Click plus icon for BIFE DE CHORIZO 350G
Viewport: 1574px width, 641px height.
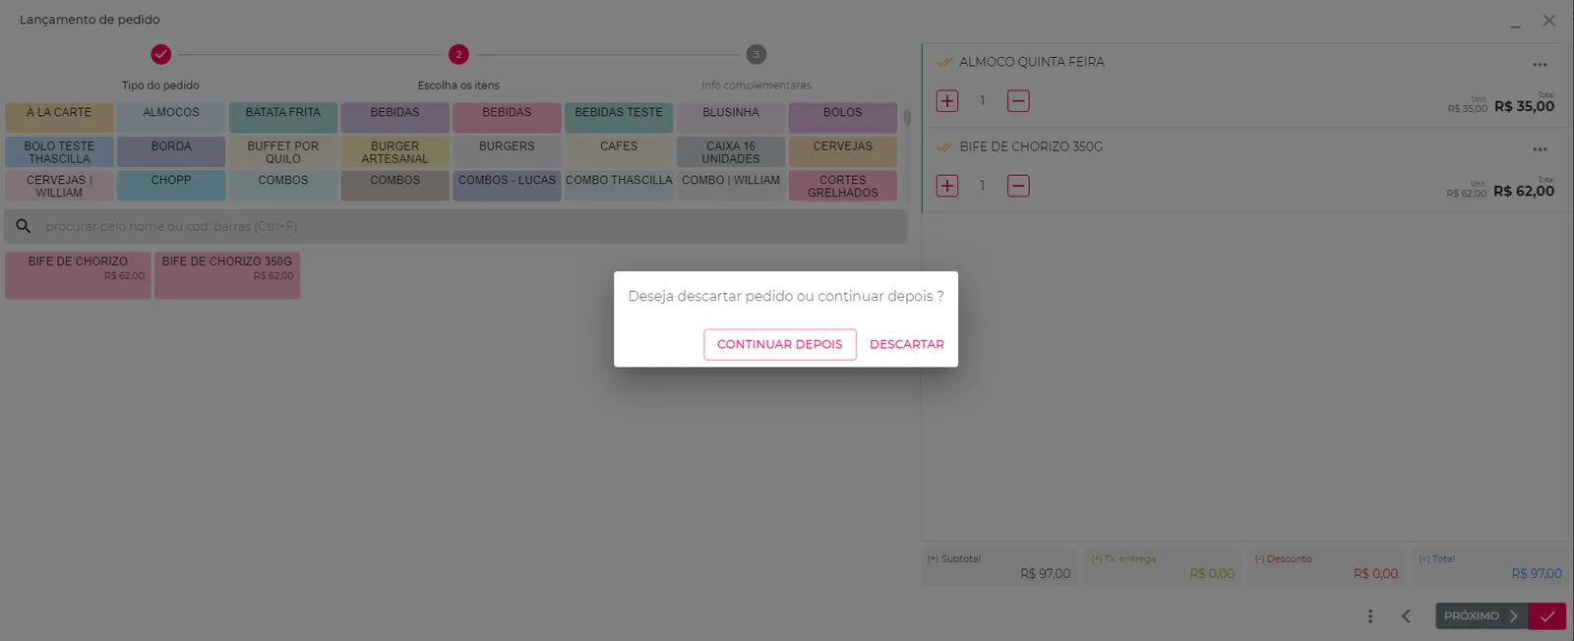946,185
